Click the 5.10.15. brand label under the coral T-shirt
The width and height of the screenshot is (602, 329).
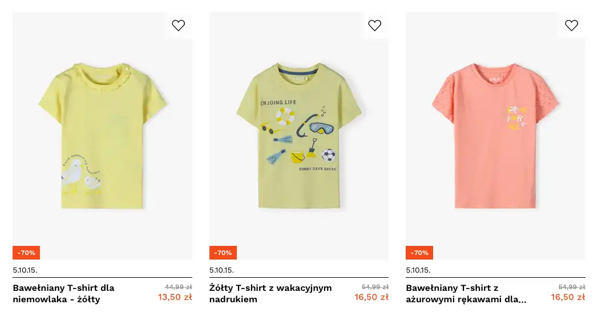418,270
